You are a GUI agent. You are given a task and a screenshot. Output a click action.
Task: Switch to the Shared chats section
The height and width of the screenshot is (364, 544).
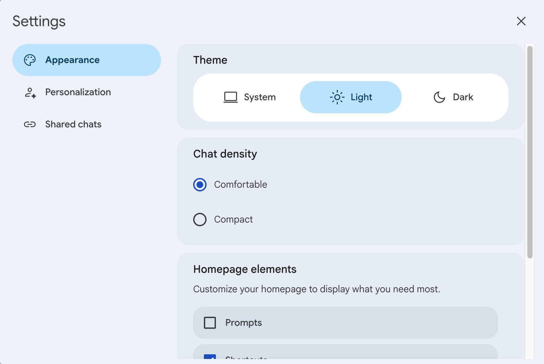[x=73, y=124]
